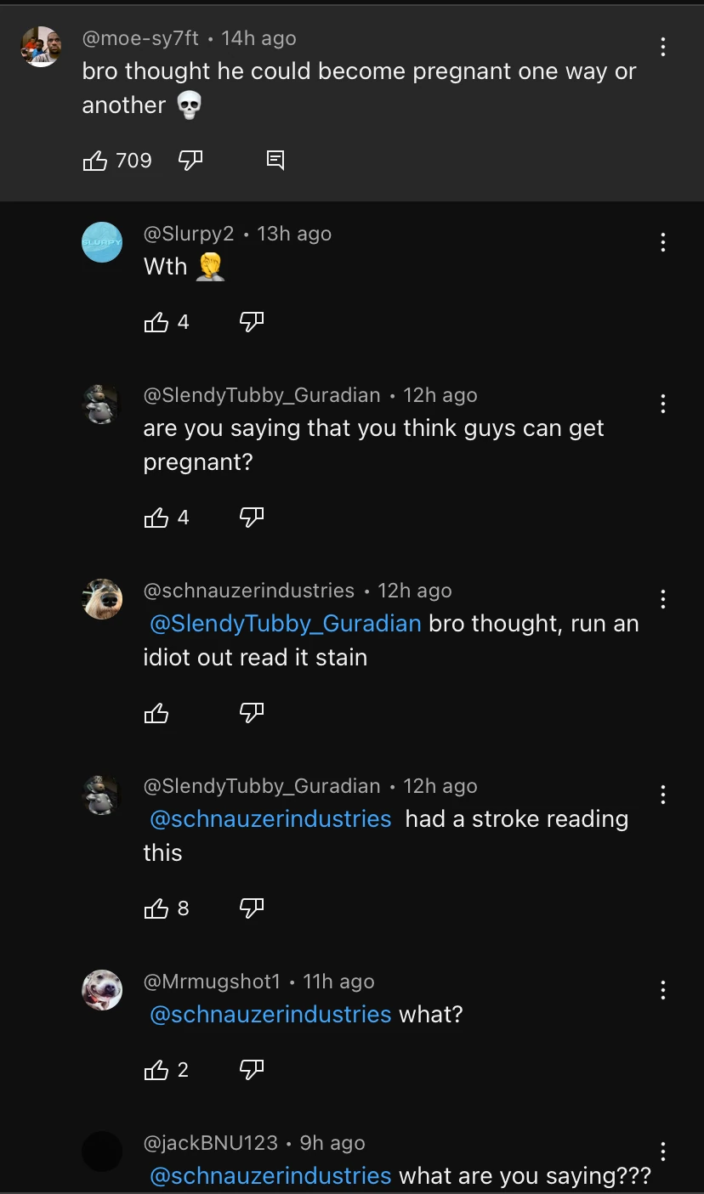This screenshot has height=1194, width=704.
Task: Open options menu for @Slurpy2's reply
Action: click(663, 242)
